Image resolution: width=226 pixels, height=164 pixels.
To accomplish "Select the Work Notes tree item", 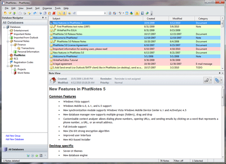I will [23, 73].
